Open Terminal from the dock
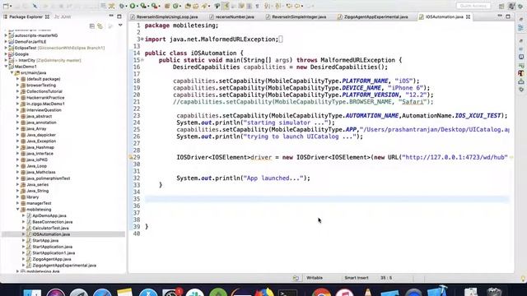The image size is (527, 296). tap(287, 292)
